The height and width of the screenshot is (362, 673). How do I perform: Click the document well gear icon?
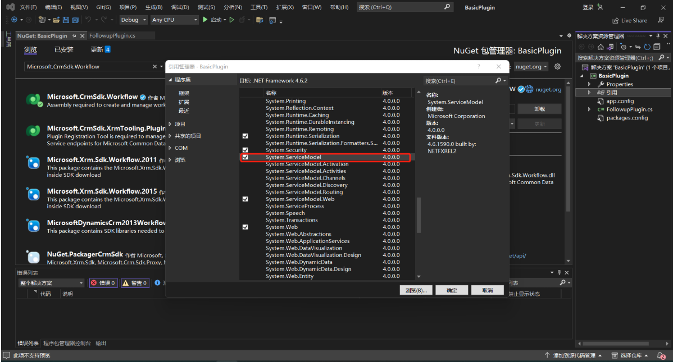[x=569, y=35]
